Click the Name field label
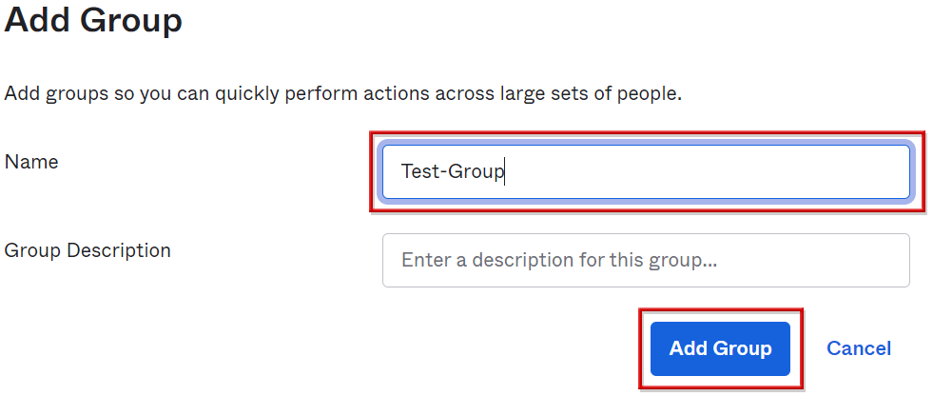 point(31,162)
